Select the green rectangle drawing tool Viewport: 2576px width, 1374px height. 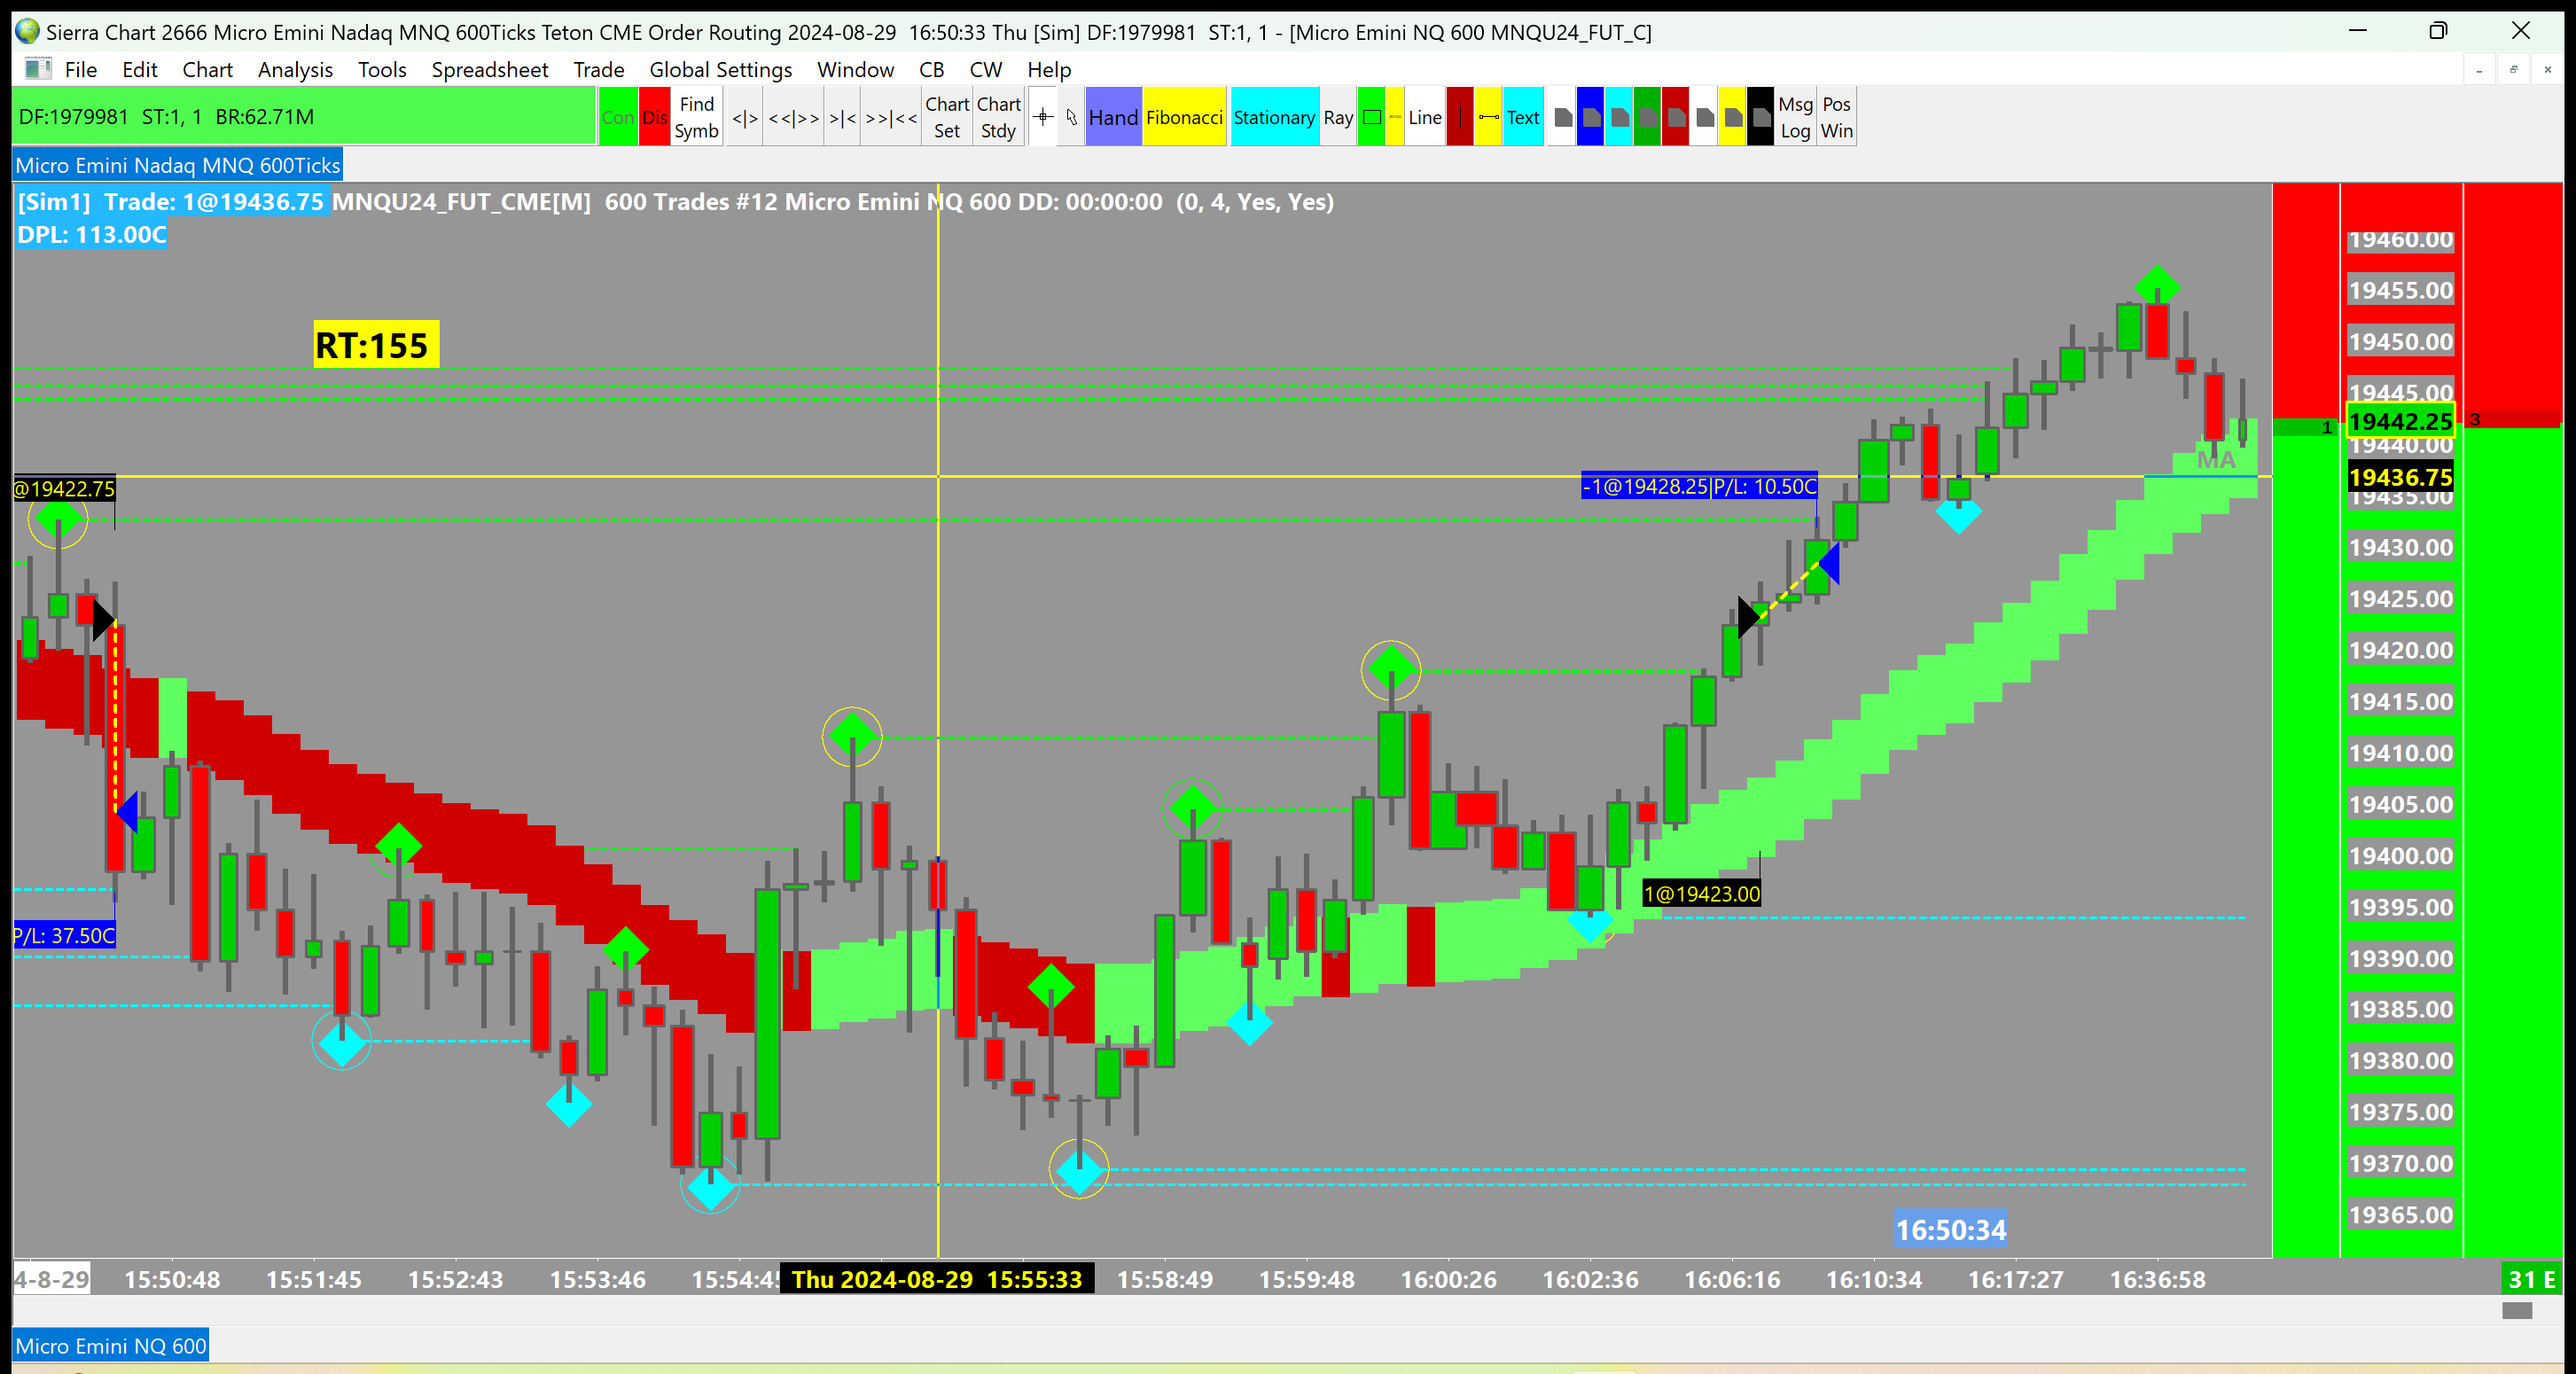click(1372, 117)
